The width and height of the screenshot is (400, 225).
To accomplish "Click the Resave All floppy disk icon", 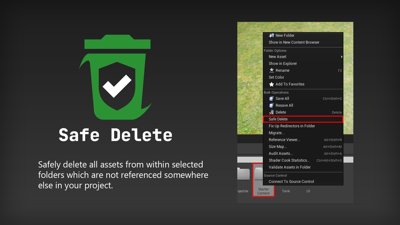I will point(271,105).
